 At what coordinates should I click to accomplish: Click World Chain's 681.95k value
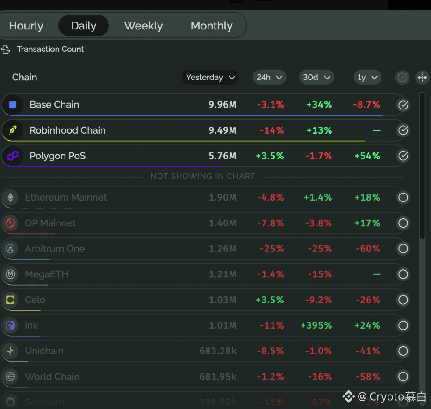click(x=218, y=377)
